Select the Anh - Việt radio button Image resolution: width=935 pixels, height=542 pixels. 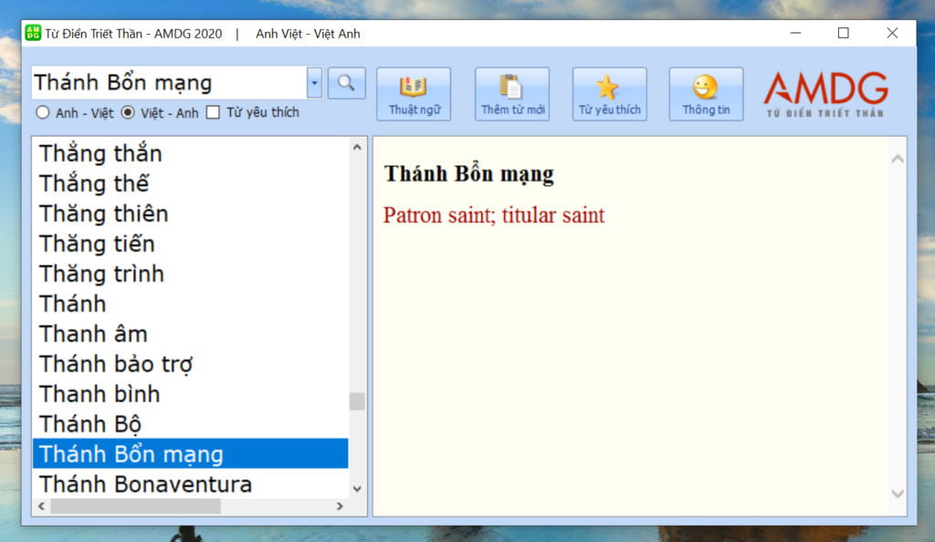click(42, 113)
